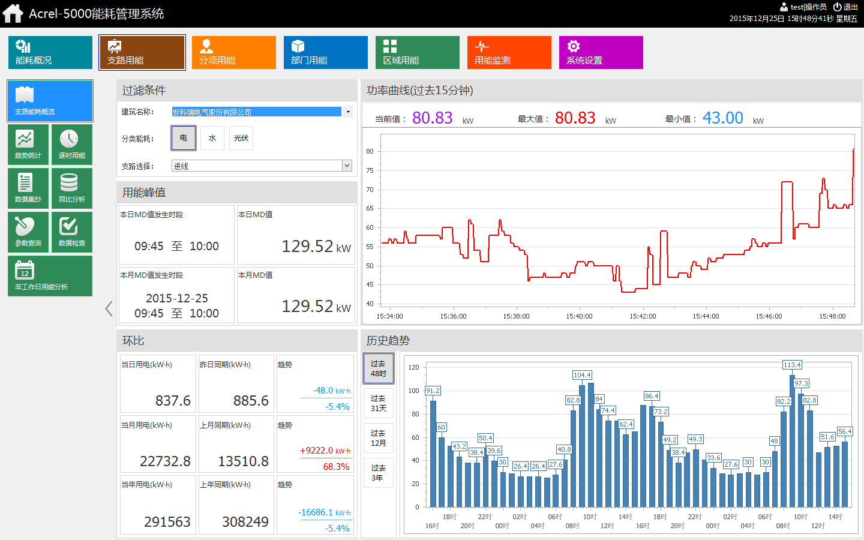
Task: Switch to 用能监测 monitoring tab
Action: (509, 53)
